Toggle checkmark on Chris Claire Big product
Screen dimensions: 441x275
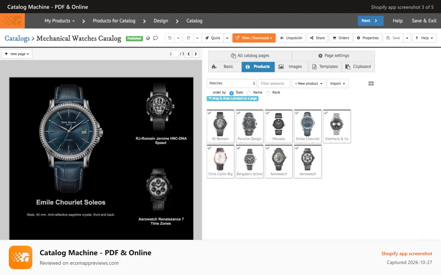[209, 148]
